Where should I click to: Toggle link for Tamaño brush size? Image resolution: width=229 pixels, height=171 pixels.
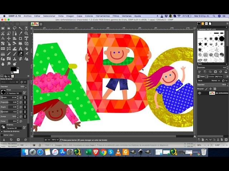coord(24,97)
